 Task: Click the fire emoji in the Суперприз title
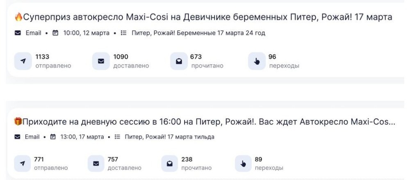18,17
